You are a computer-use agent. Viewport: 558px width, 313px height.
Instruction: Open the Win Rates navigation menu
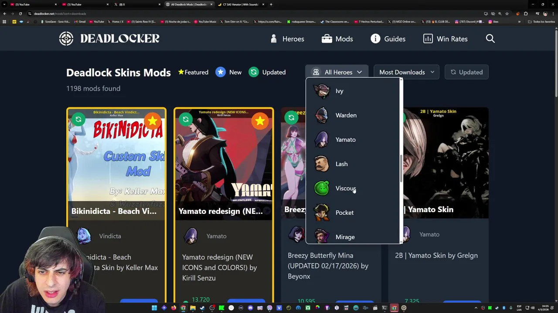pos(445,39)
